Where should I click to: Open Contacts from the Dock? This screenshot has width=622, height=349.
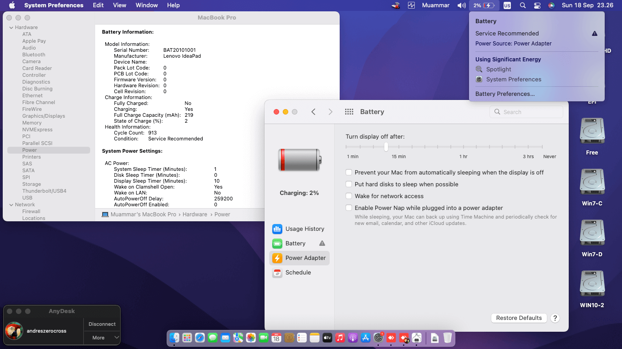pos(289,338)
